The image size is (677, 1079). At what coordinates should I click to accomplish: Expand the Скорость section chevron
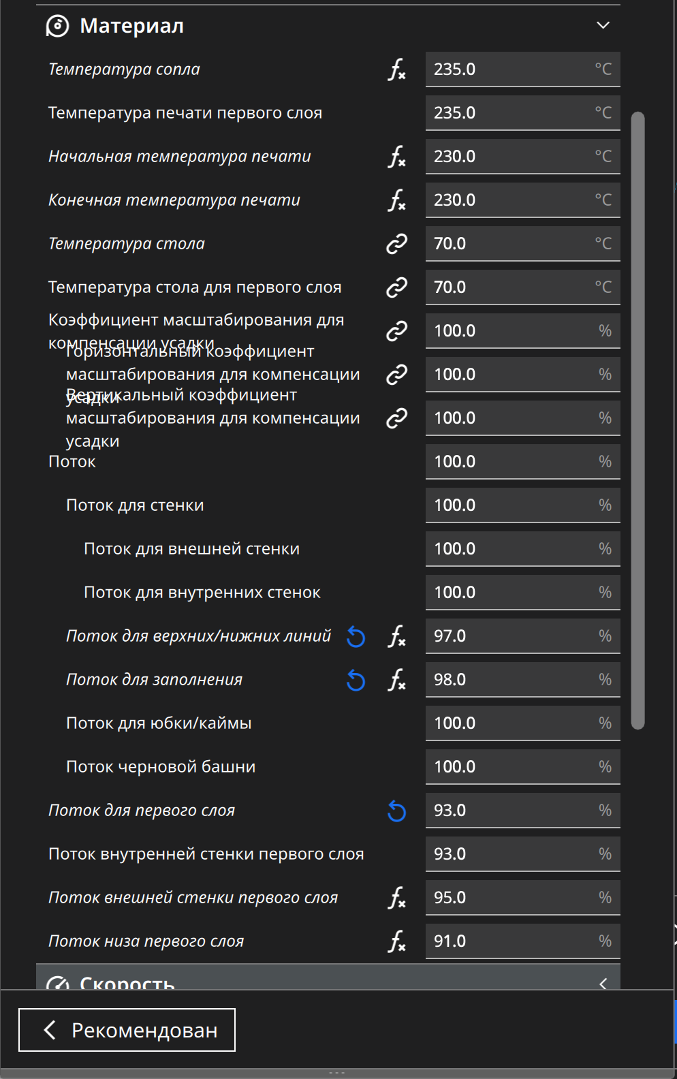pos(603,983)
